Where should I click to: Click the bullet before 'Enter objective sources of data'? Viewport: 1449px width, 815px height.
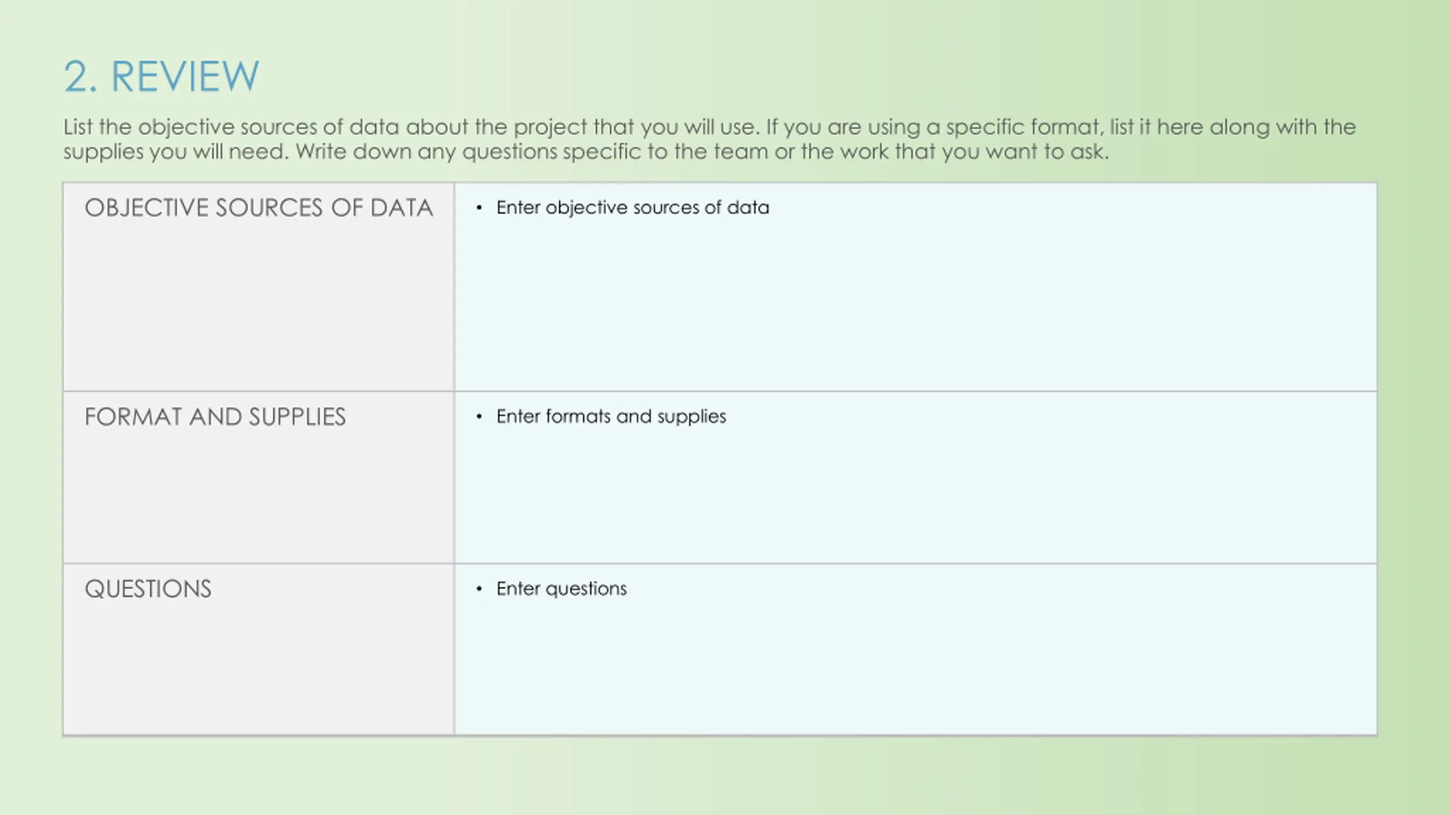(x=479, y=208)
